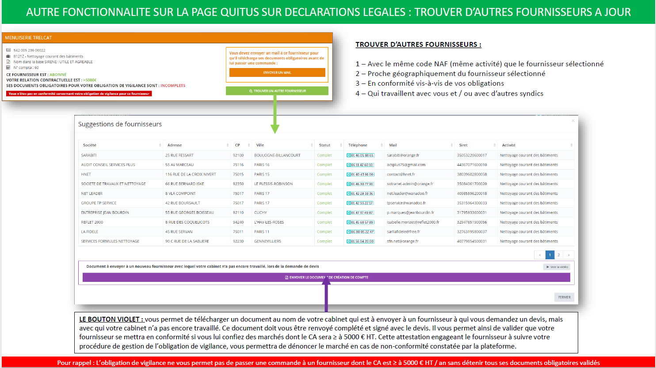Viewport: 656px width, 368px height.
Task: Click the SOCIETE DE TRAVAUX ET NETTOYAGE cell
Action: click(x=113, y=184)
